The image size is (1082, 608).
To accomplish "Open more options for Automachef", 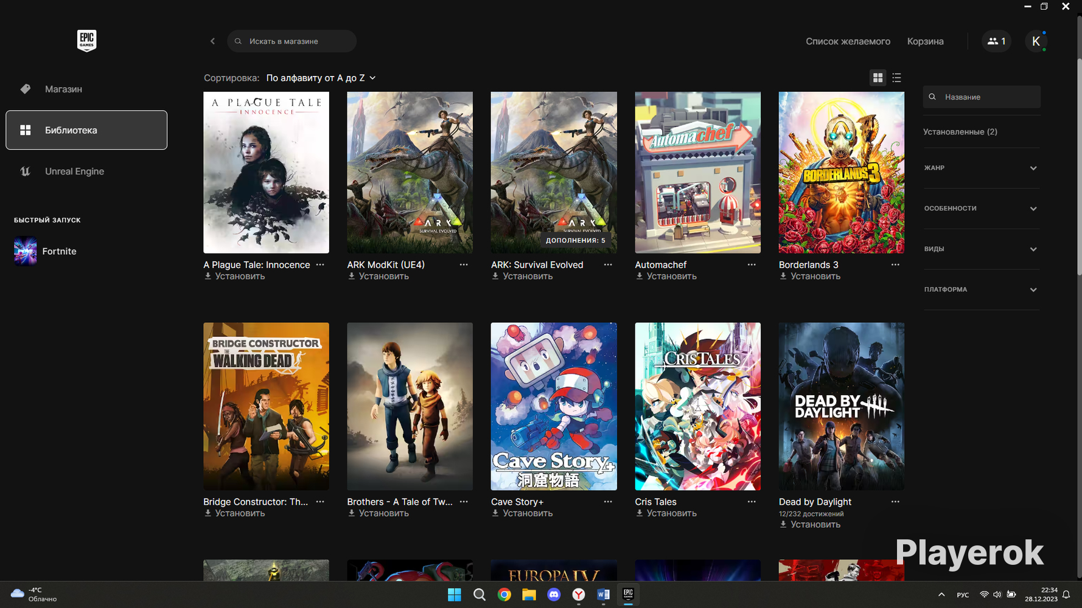I will pyautogui.click(x=752, y=264).
